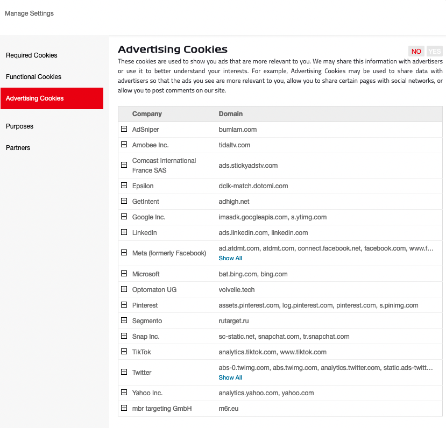
Task: Show all Twitter domains
Action: 230,377
